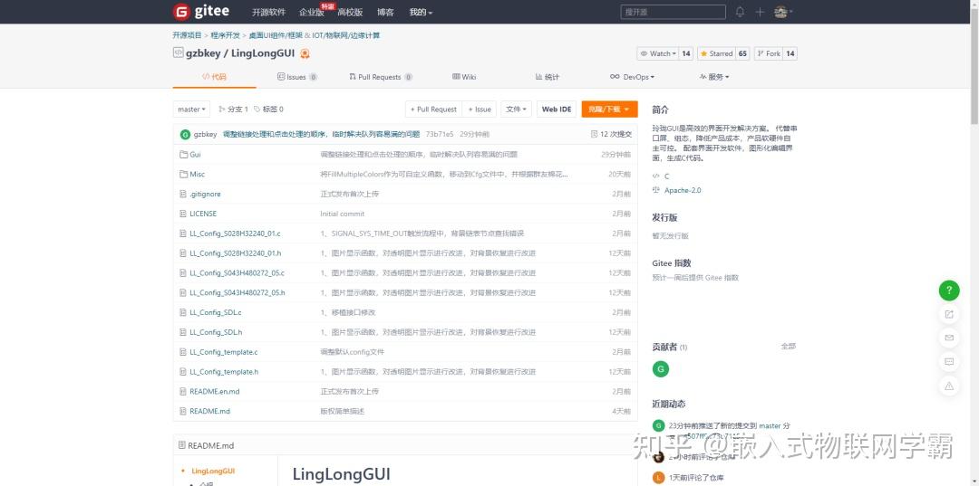Click the + Pull Request button
Screen dimensions: 979x486
[433, 109]
